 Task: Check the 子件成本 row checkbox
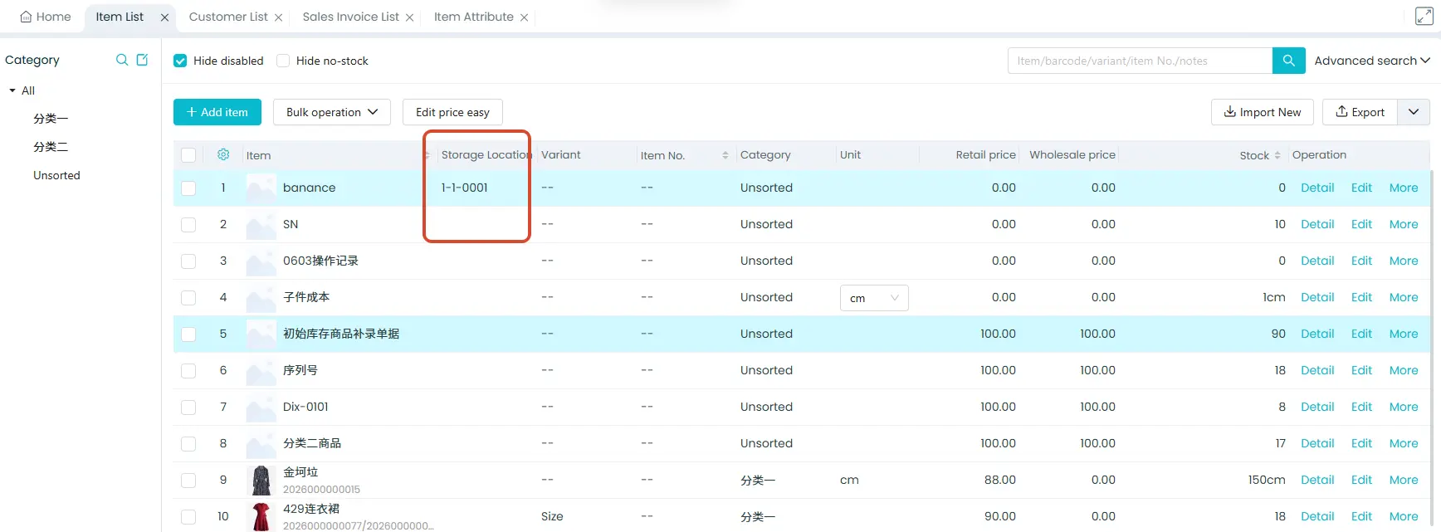point(188,298)
